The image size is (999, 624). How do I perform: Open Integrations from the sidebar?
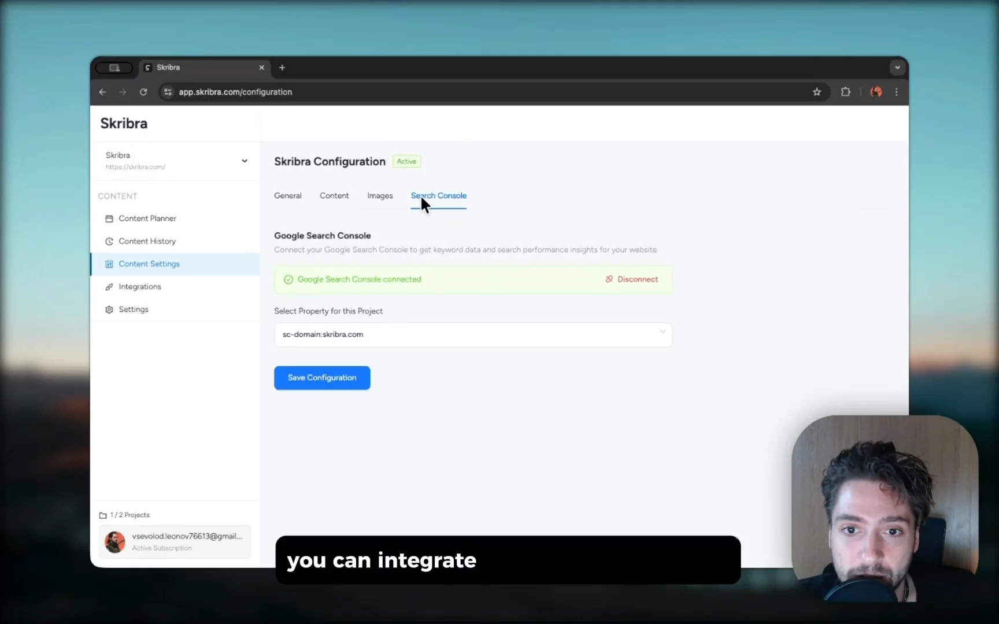point(139,287)
